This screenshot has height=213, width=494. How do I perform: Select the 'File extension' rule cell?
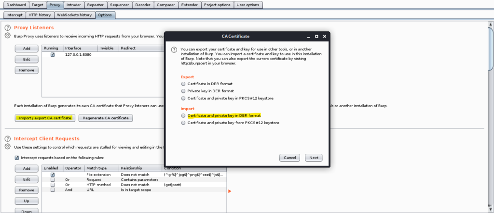tap(98, 175)
